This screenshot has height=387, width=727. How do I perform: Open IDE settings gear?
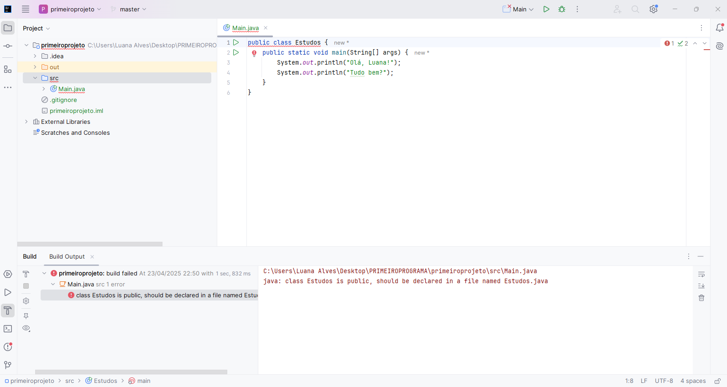pyautogui.click(x=654, y=9)
